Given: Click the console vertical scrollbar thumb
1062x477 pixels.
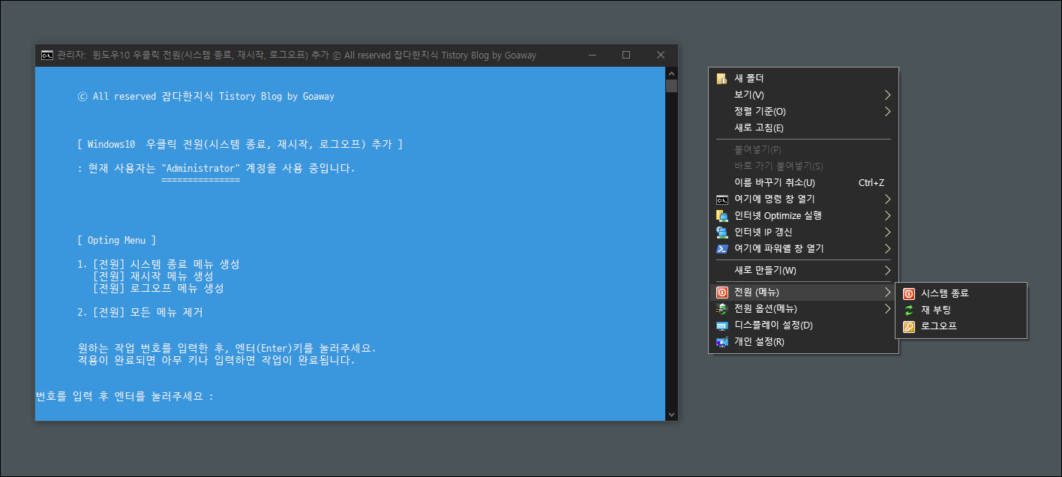Looking at the screenshot, I should point(671,86).
